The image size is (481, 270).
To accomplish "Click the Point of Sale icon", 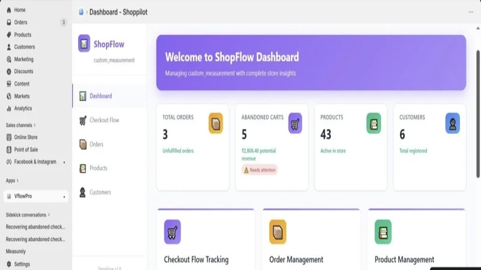I will pos(9,149).
